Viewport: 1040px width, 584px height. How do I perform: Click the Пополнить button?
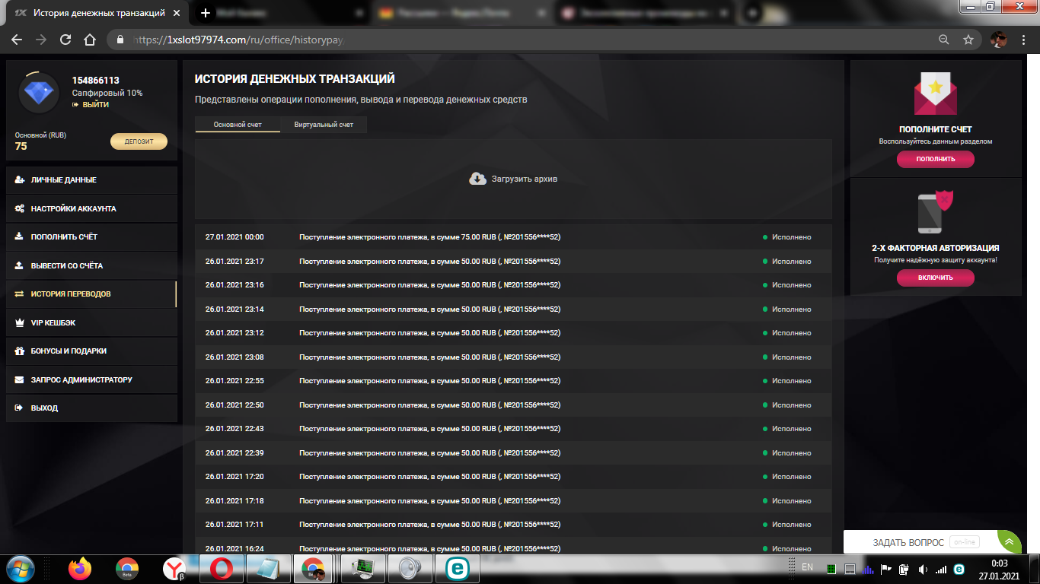click(x=936, y=159)
